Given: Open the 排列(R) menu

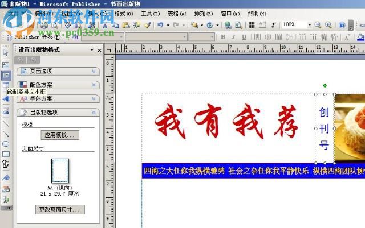Looking at the screenshot, I should 204,14.
